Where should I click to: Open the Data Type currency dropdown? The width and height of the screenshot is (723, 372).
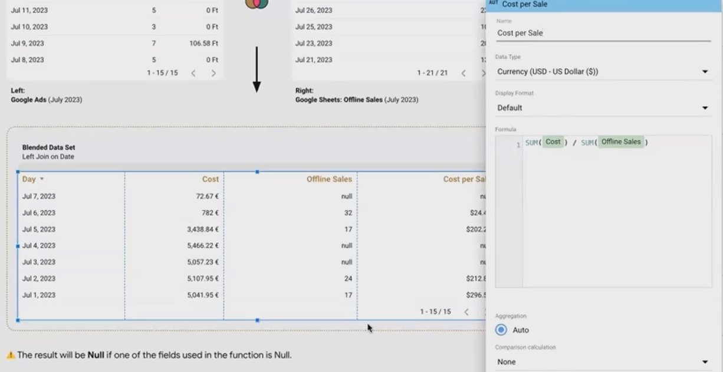(602, 71)
